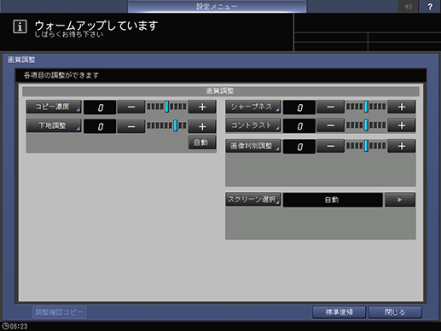This screenshot has height=331, width=441.
Task: Select the スクリーン選択 button
Action: pos(253,200)
